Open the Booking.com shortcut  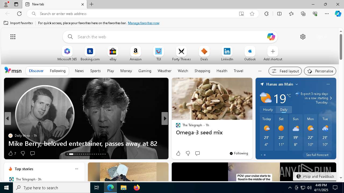pos(90,54)
